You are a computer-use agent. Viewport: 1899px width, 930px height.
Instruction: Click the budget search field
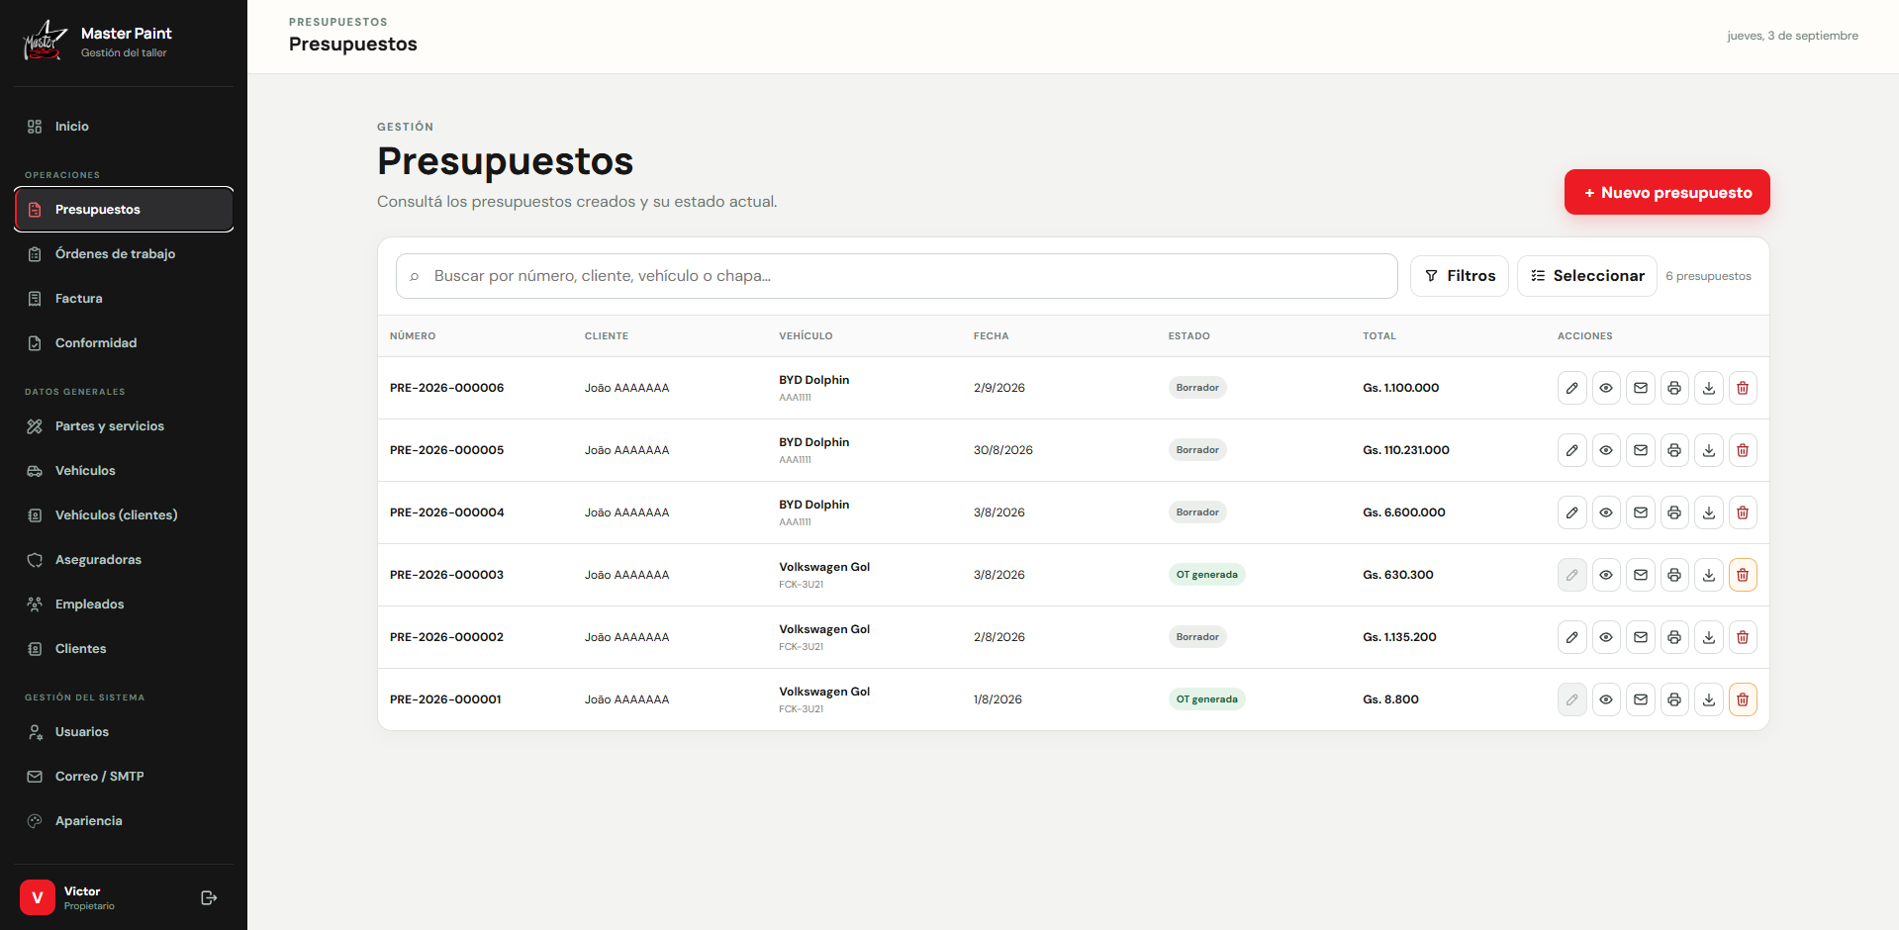click(x=897, y=276)
